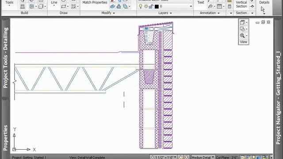The height and width of the screenshot is (159, 283).
Task: Click the black layer color swatch
Action: [157, 7]
